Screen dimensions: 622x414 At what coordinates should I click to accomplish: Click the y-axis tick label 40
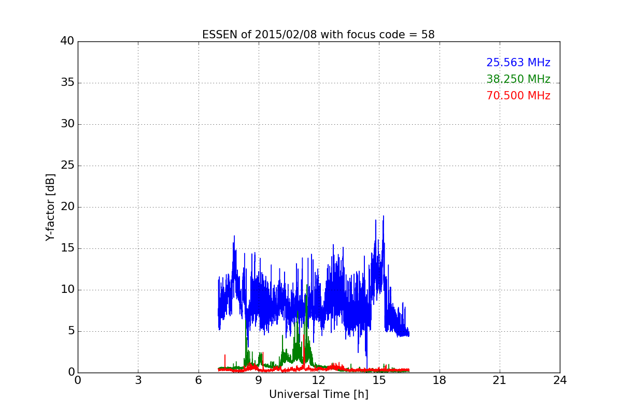pyautogui.click(x=67, y=41)
